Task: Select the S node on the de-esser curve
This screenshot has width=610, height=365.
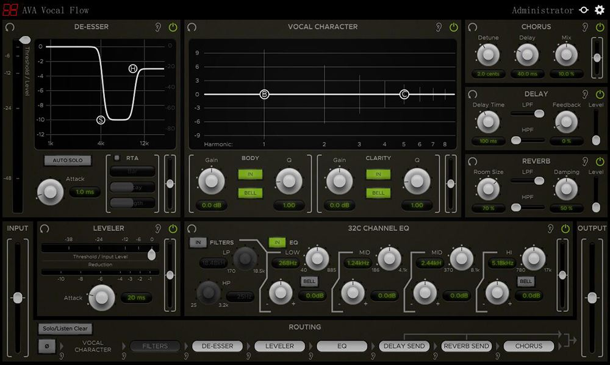Action: point(101,120)
